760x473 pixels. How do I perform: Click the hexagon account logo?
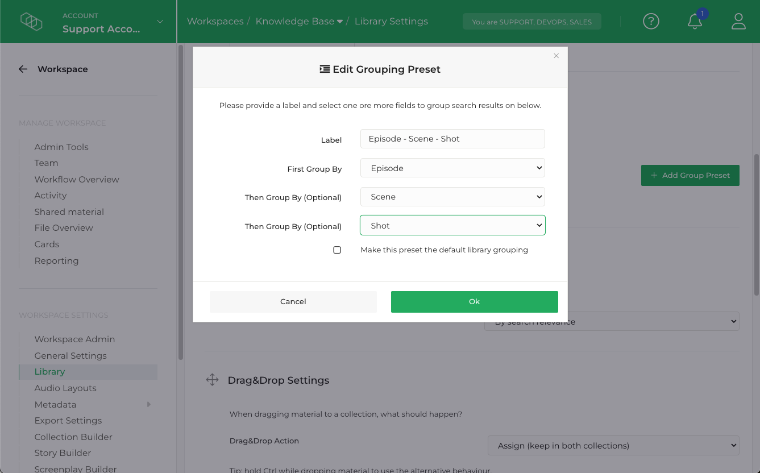click(x=31, y=21)
